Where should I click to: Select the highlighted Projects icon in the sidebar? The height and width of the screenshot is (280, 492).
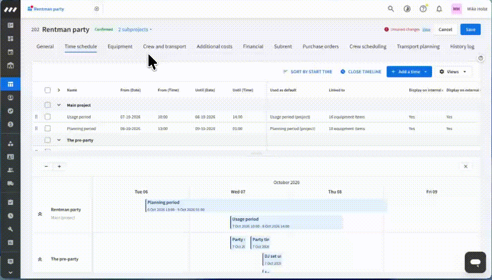[10, 84]
